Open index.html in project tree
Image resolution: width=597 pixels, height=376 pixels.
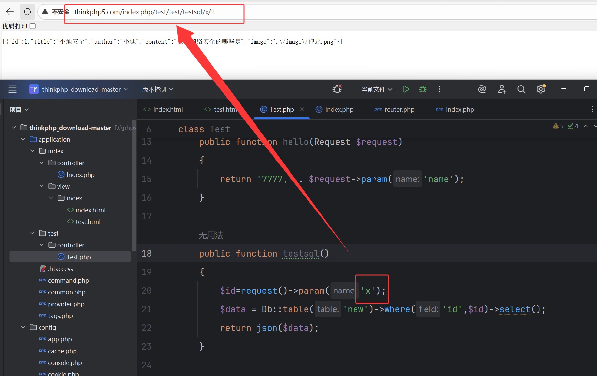click(x=86, y=210)
